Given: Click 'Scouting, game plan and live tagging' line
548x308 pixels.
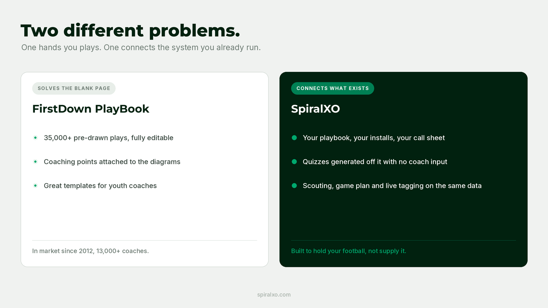Looking at the screenshot, I should 392,186.
